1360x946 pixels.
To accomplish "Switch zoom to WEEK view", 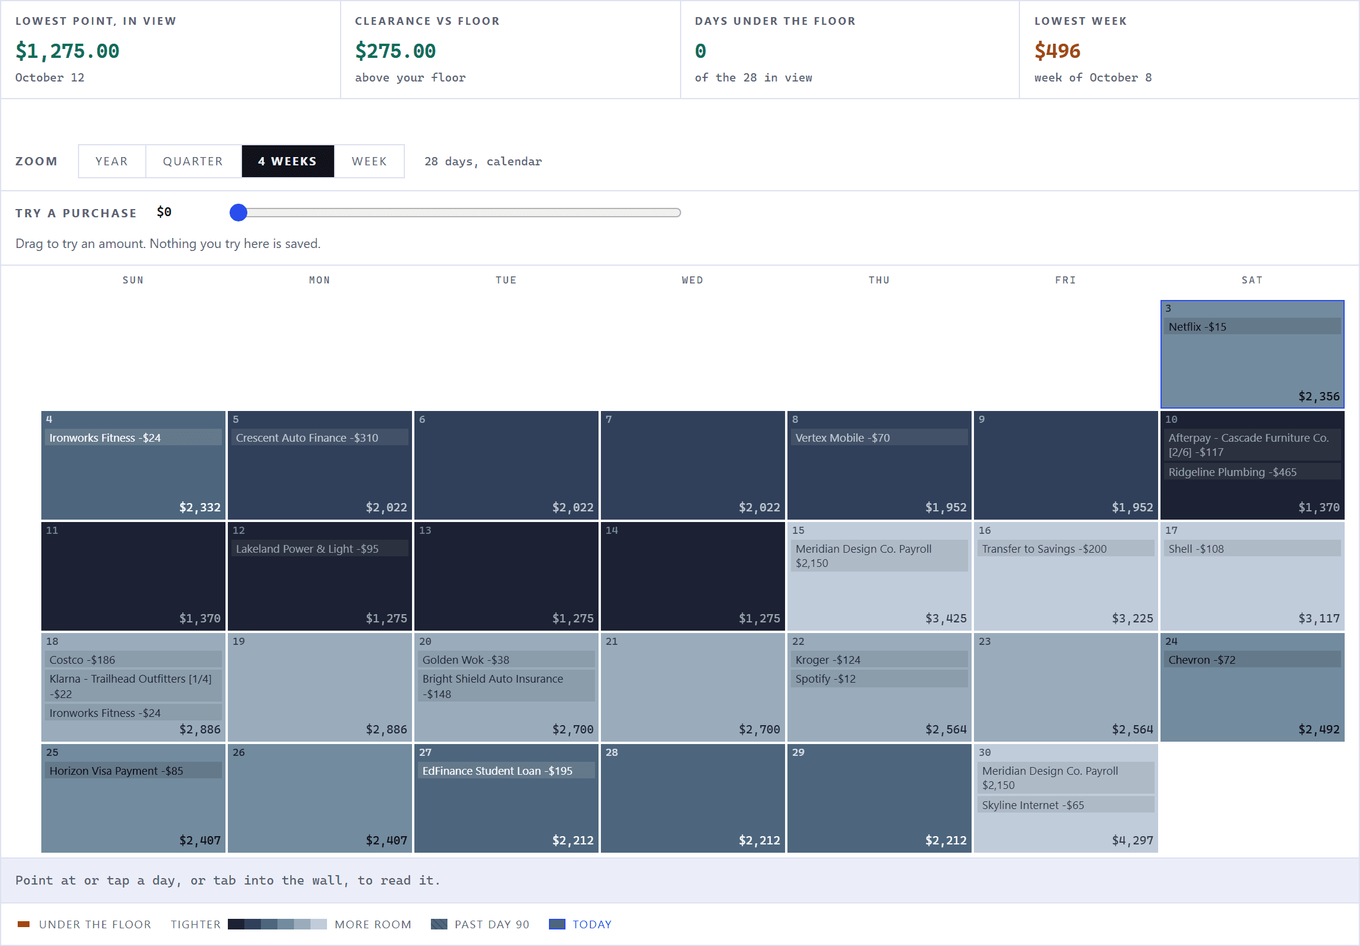I will [x=369, y=161].
